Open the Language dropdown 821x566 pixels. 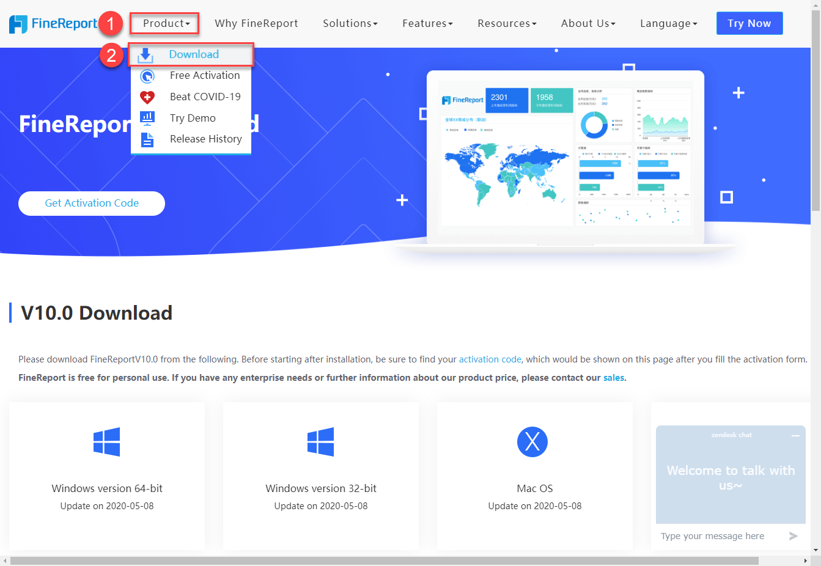[669, 23]
